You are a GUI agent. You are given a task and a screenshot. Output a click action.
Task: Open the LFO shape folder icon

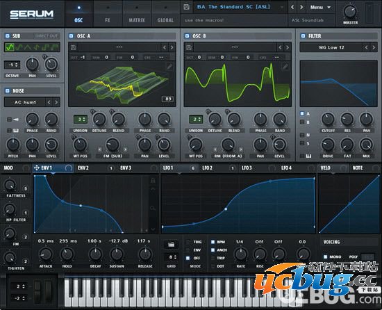171,245
